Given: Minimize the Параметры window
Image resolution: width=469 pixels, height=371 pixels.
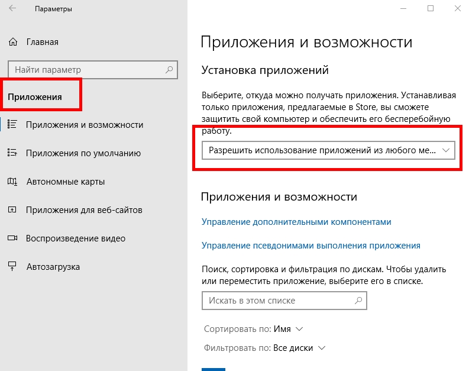Looking at the screenshot, I should [x=403, y=8].
